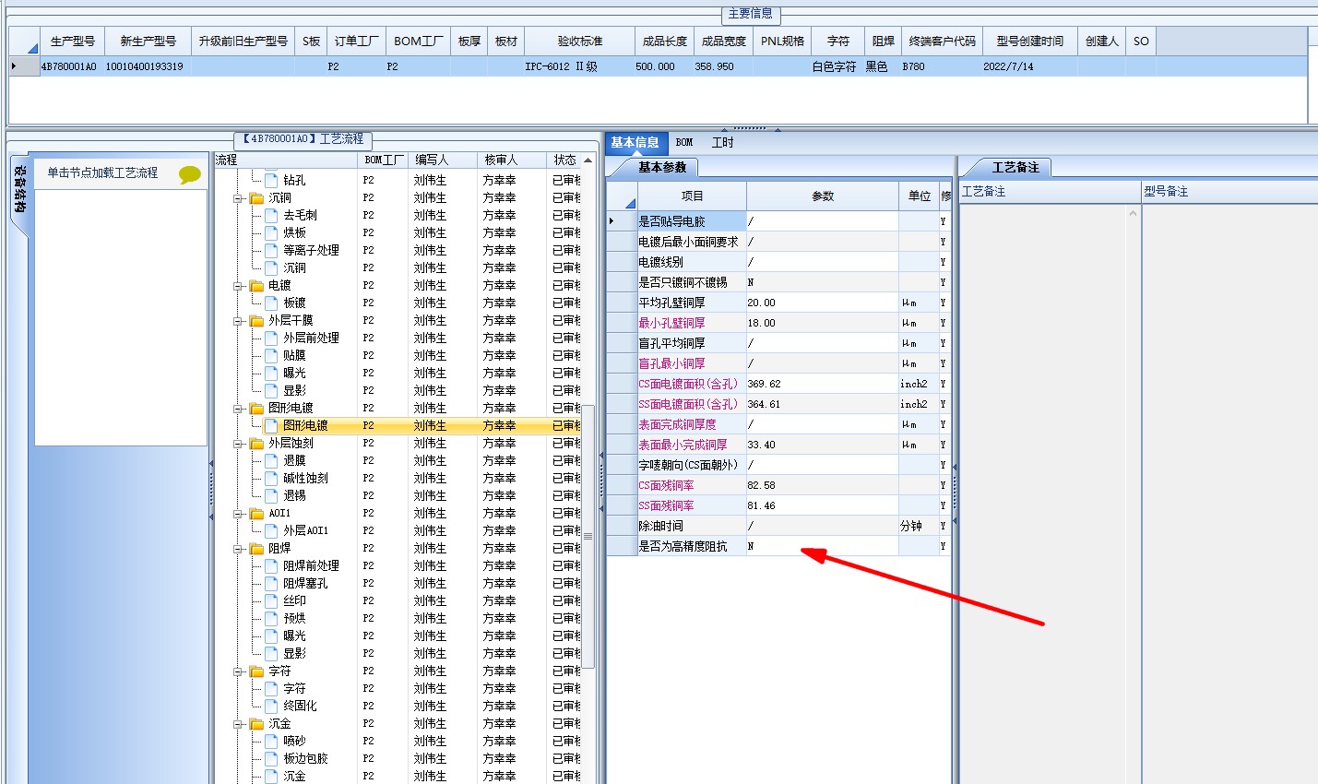Image resolution: width=1318 pixels, height=784 pixels.
Task: Click the 项目 column header
Action: [x=692, y=196]
